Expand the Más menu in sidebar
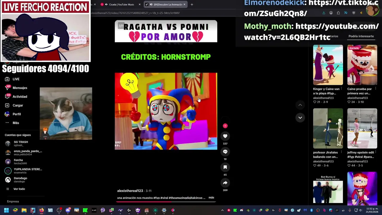Image resolution: width=382 pixels, height=215 pixels. (12, 123)
